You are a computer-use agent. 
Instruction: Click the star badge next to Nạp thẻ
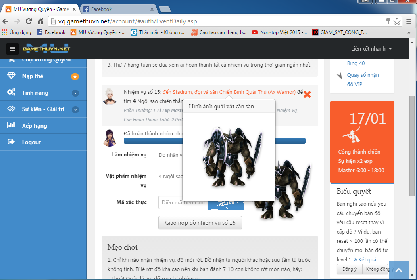point(75,76)
